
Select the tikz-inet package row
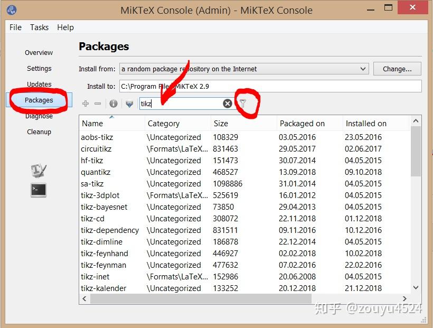tap(244, 276)
